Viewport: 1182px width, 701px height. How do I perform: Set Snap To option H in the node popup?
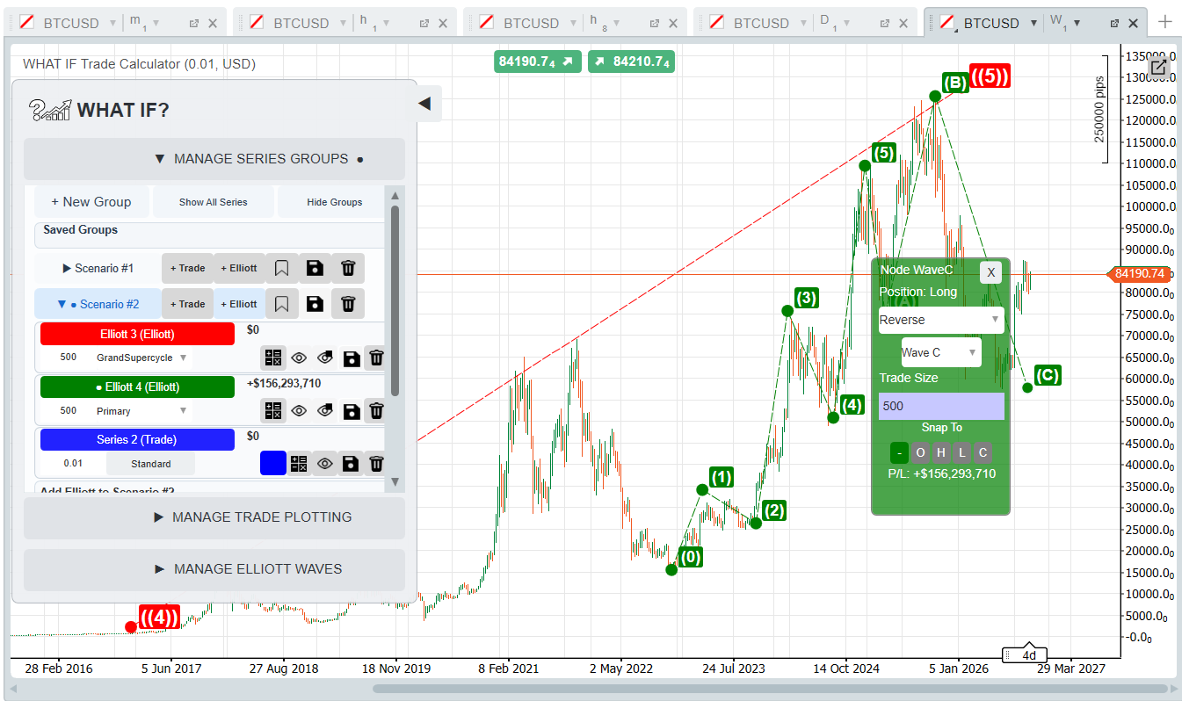941,452
